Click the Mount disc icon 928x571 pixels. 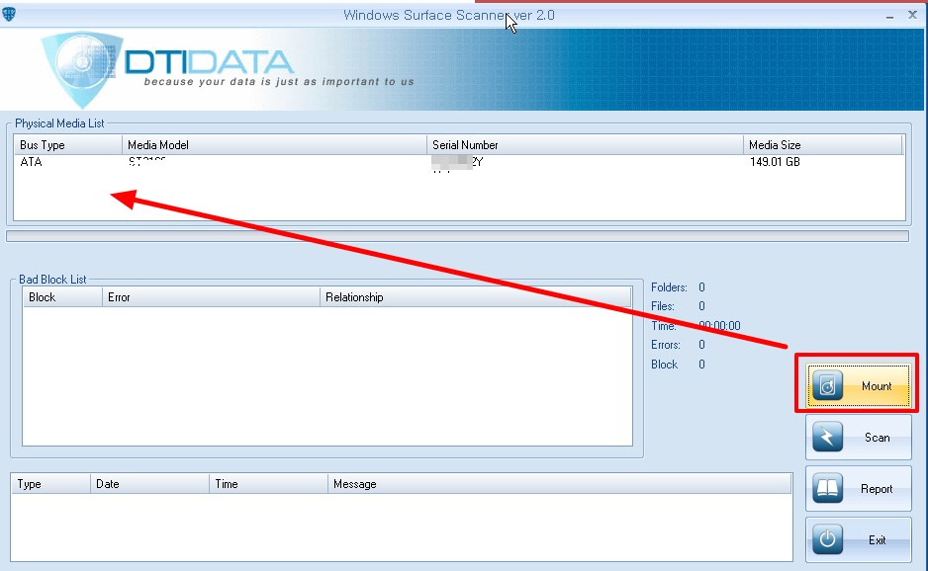click(x=828, y=386)
